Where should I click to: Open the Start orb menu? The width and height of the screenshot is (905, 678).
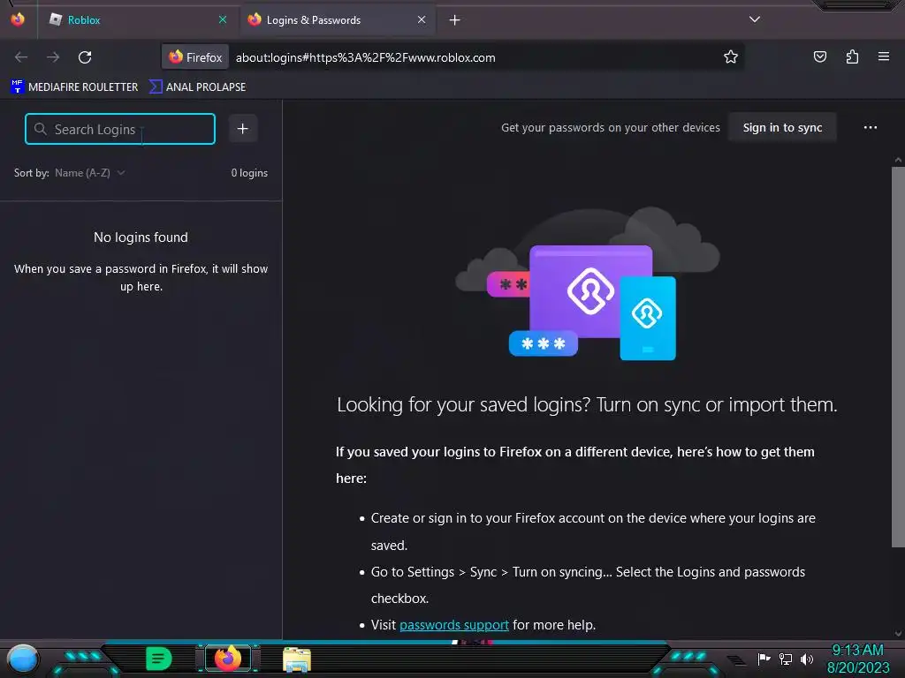tap(23, 659)
